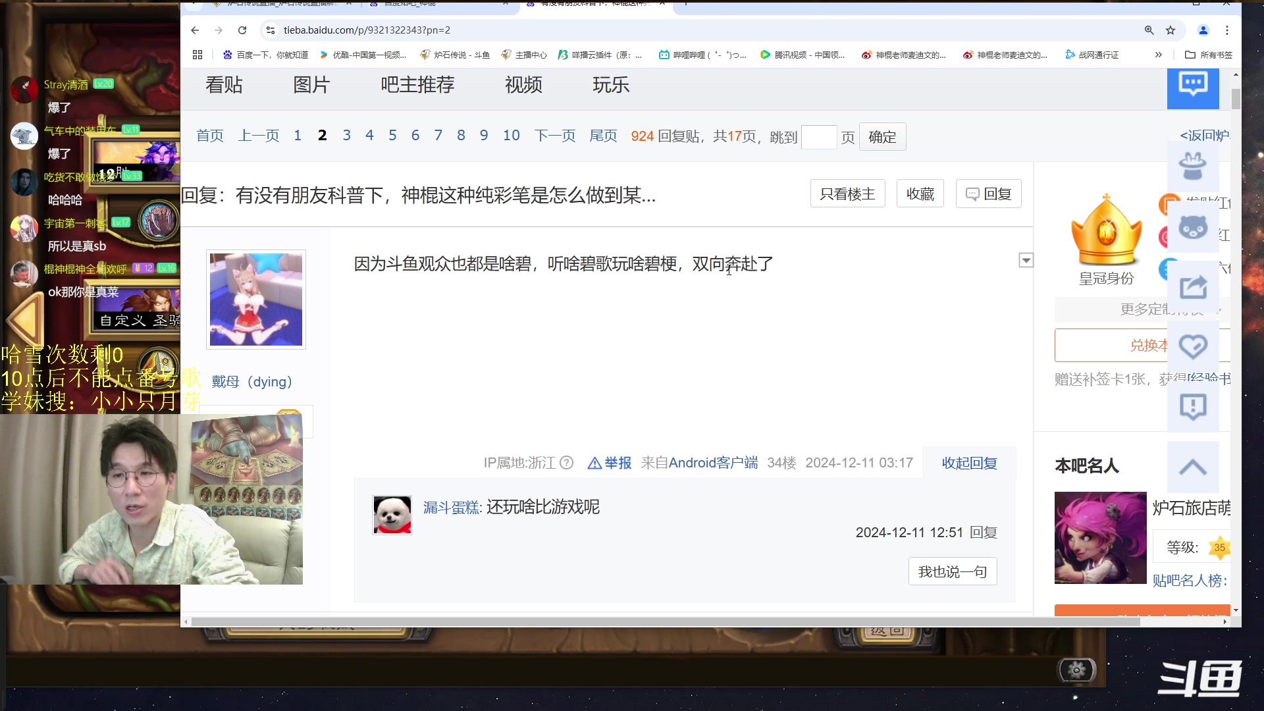Focus the page number jump input
The height and width of the screenshot is (711, 1264).
pyautogui.click(x=819, y=137)
